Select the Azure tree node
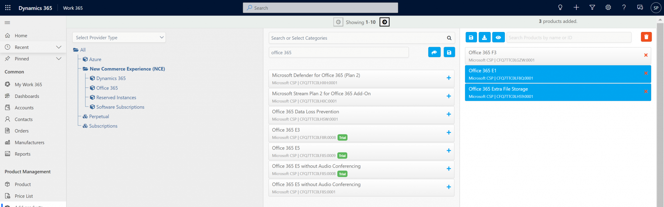The image size is (664, 207). [x=92, y=59]
